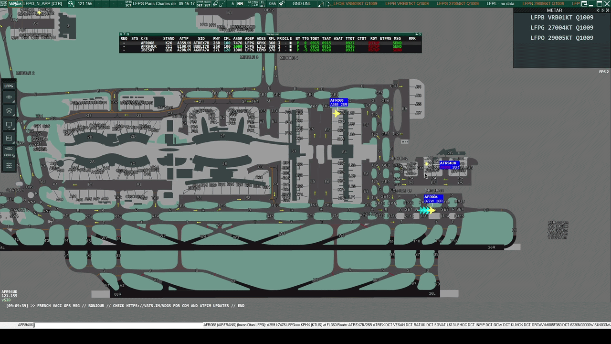The height and width of the screenshot is (344, 611).
Task: Open the ID card sidebar icon
Action: [9, 138]
